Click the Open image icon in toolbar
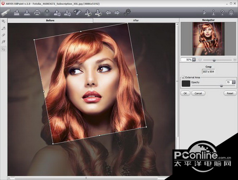Viewport: 238px width, 180px height. (x=17, y=13)
